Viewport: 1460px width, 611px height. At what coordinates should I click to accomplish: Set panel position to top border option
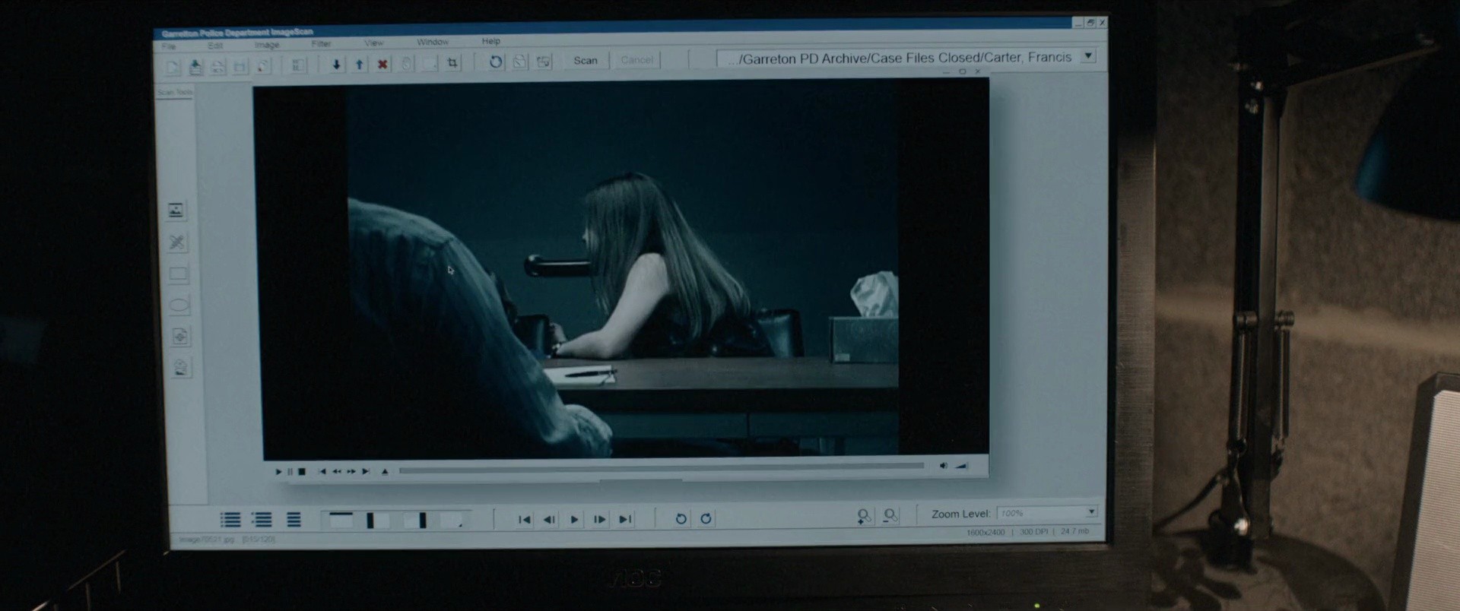tap(341, 520)
